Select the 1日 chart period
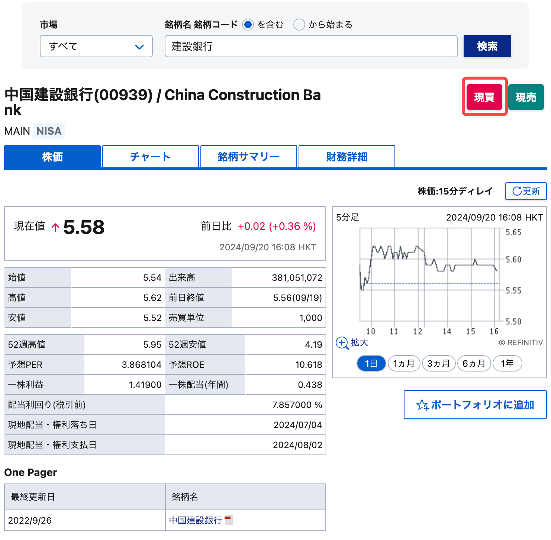Image resolution: width=551 pixels, height=540 pixels. [x=371, y=363]
